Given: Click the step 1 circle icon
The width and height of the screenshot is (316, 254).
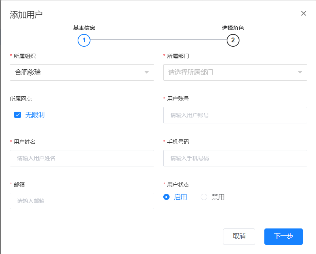Looking at the screenshot, I should (84, 40).
